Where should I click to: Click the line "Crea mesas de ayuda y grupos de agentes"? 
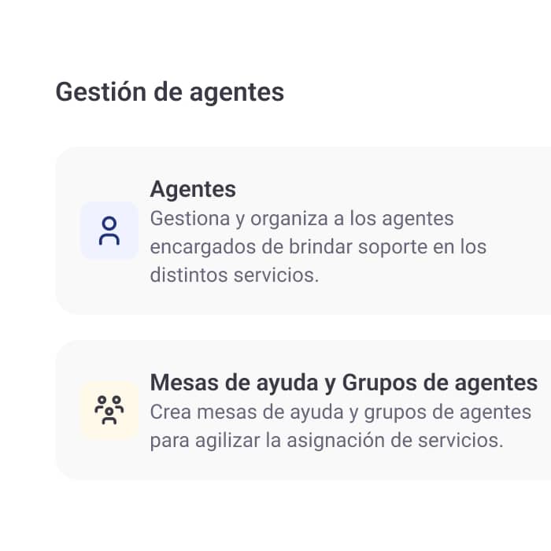(340, 412)
